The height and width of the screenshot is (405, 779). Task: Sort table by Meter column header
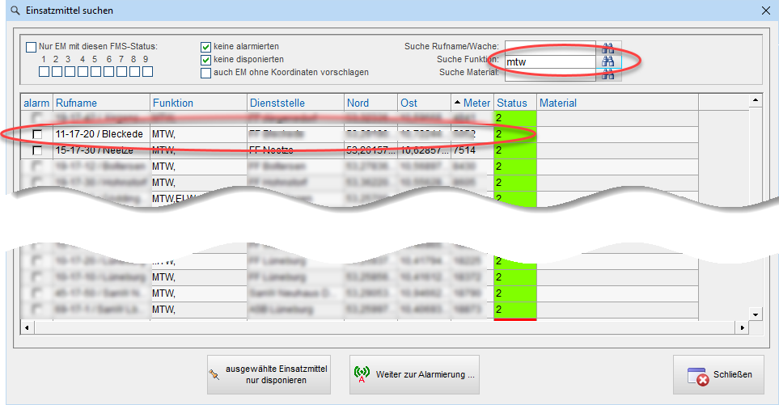(x=472, y=103)
